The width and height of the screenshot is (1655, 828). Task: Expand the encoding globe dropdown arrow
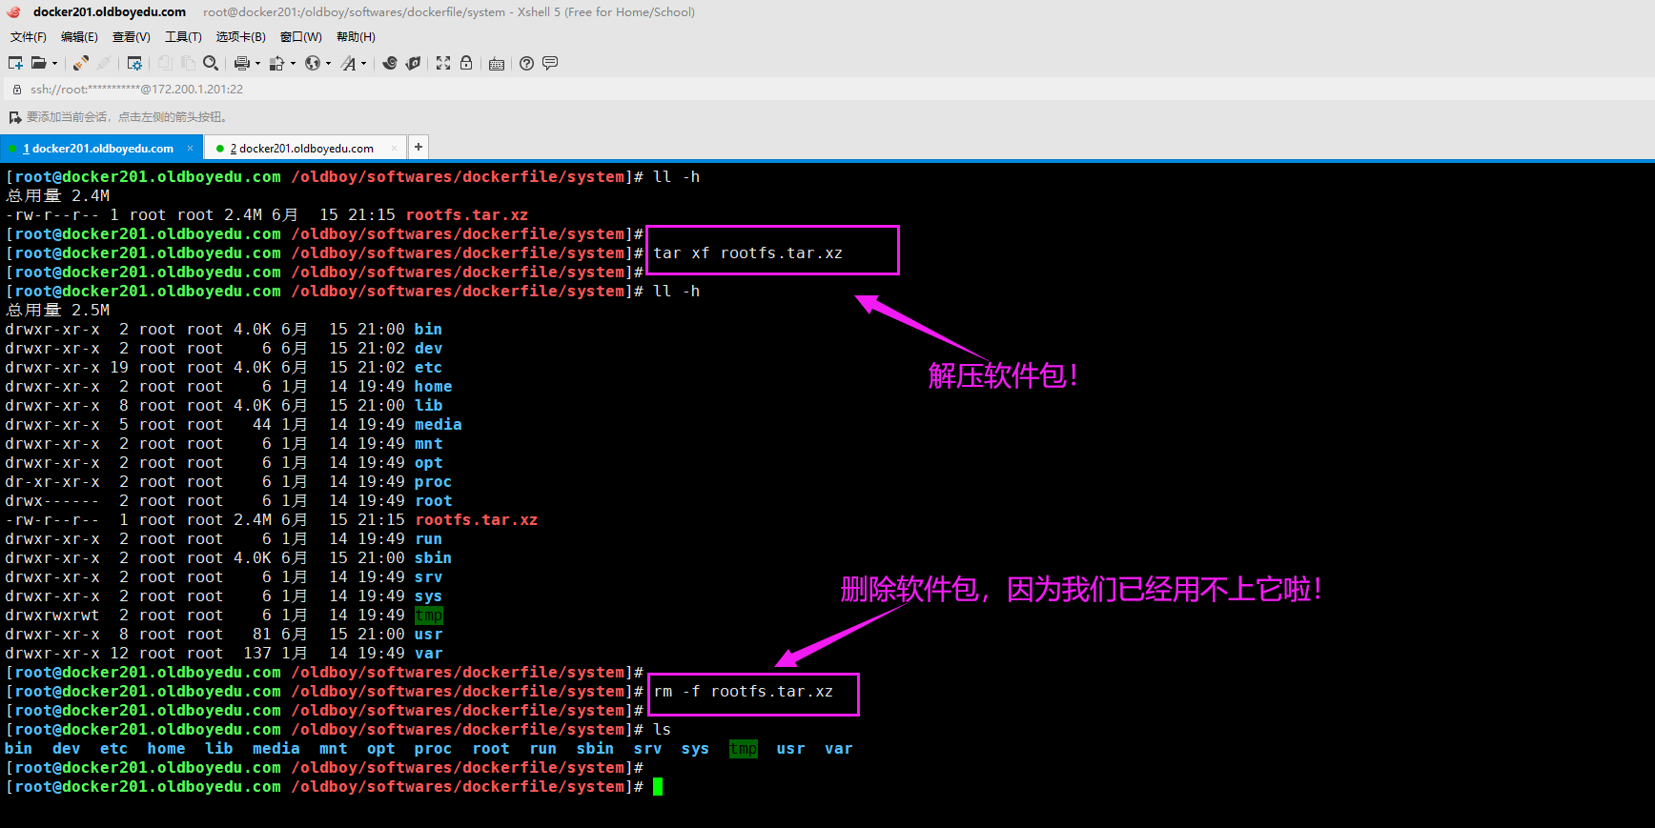(x=328, y=64)
